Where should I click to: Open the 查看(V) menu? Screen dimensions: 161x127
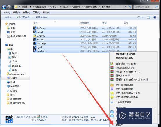click(x=26, y=12)
